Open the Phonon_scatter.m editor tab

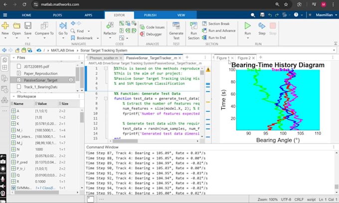coord(104,58)
